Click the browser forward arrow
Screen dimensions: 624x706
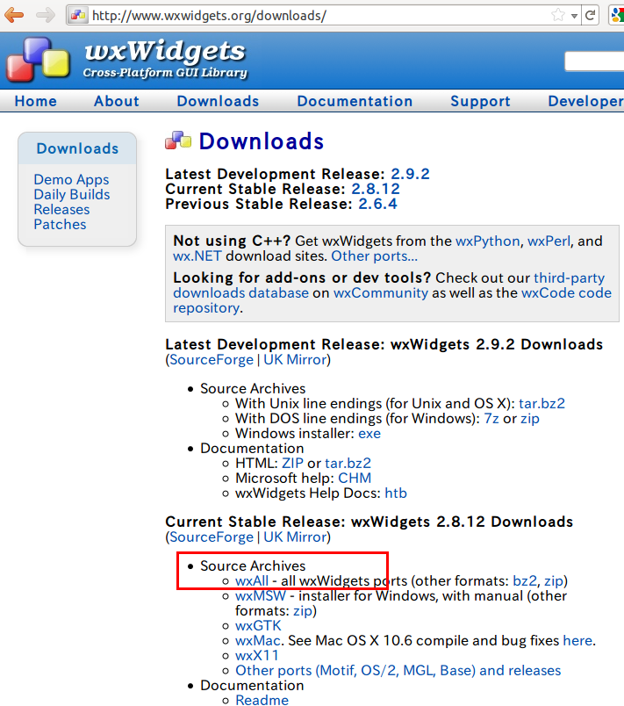point(46,15)
